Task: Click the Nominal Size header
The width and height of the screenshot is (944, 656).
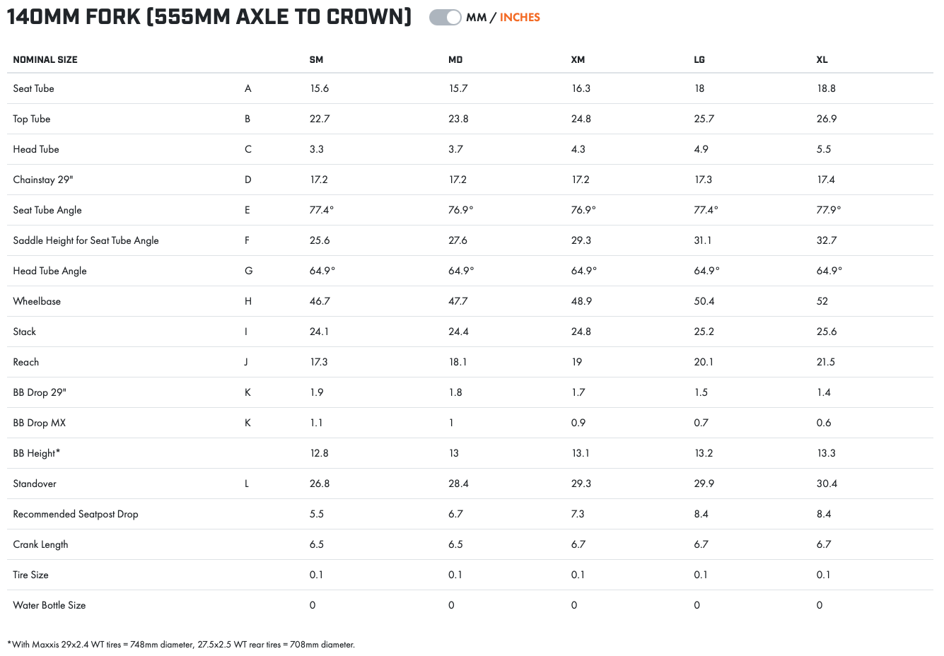Action: click(x=45, y=59)
